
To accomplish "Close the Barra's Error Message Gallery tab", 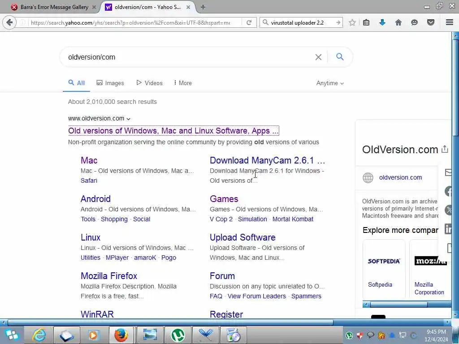I will [94, 7].
